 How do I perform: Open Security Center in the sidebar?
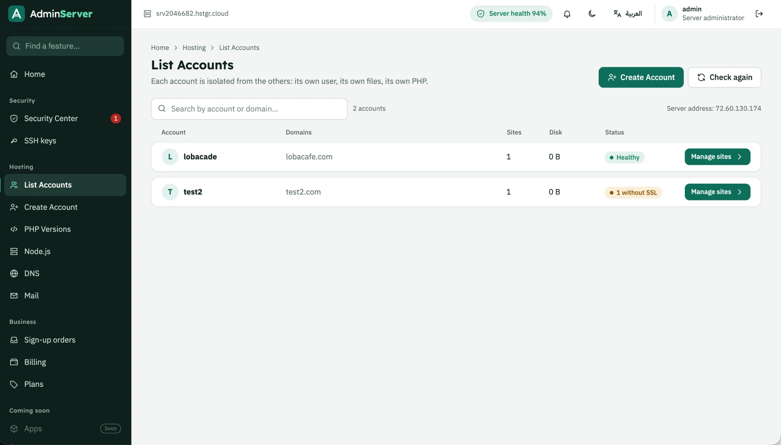[65, 118]
